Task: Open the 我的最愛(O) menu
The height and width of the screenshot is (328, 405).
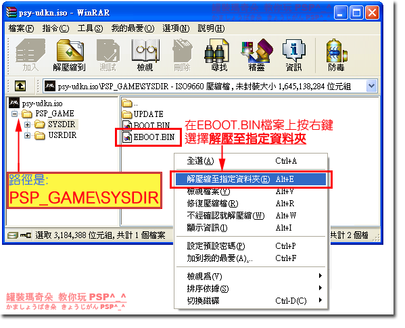Action: (133, 28)
